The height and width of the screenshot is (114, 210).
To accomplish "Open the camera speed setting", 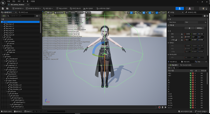I will coord(164,13).
